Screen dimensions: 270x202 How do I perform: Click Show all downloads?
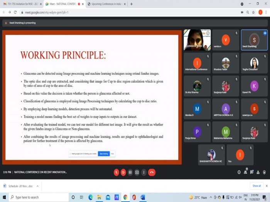(256, 186)
